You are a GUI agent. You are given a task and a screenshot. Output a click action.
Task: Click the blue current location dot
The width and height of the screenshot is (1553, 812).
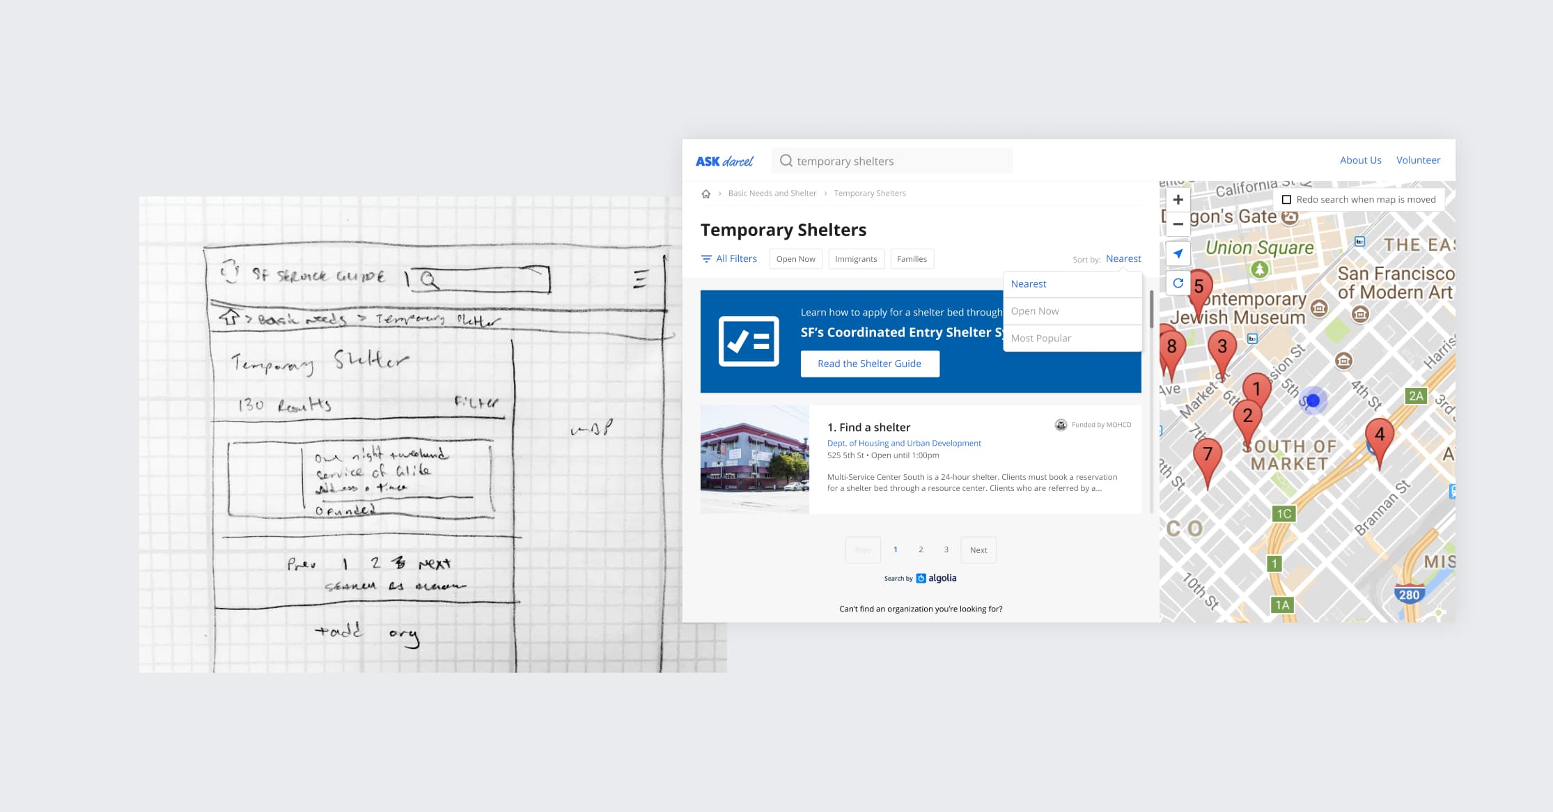click(1313, 400)
